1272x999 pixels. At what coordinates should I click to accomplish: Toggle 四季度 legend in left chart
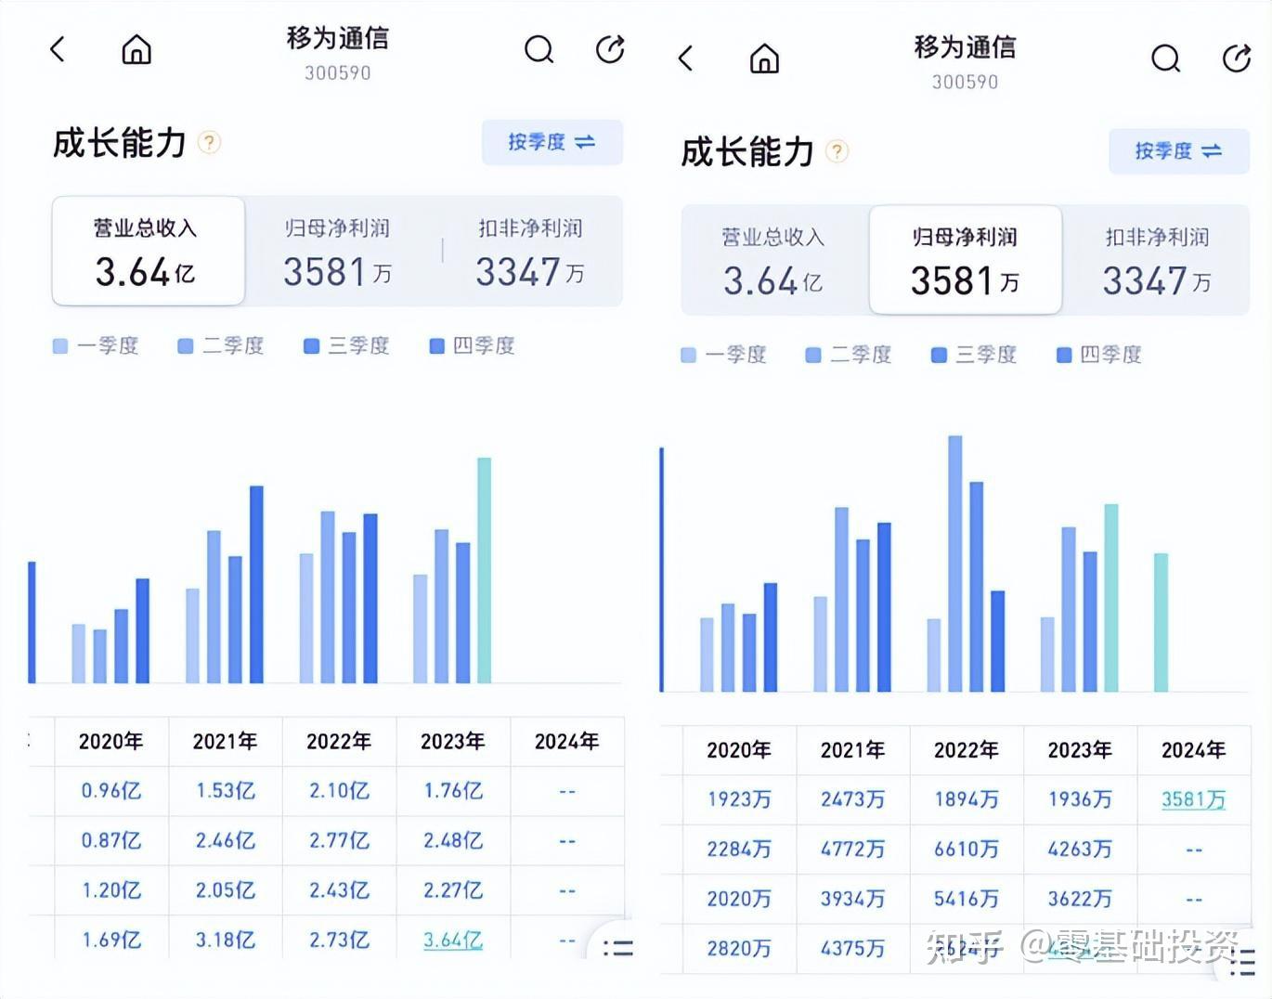click(x=472, y=345)
